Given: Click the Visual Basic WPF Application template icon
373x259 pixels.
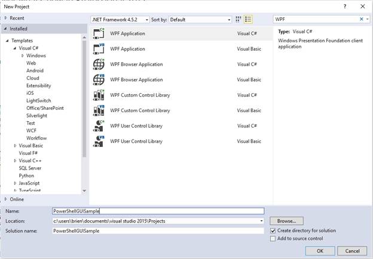Looking at the screenshot, I should point(99,49).
